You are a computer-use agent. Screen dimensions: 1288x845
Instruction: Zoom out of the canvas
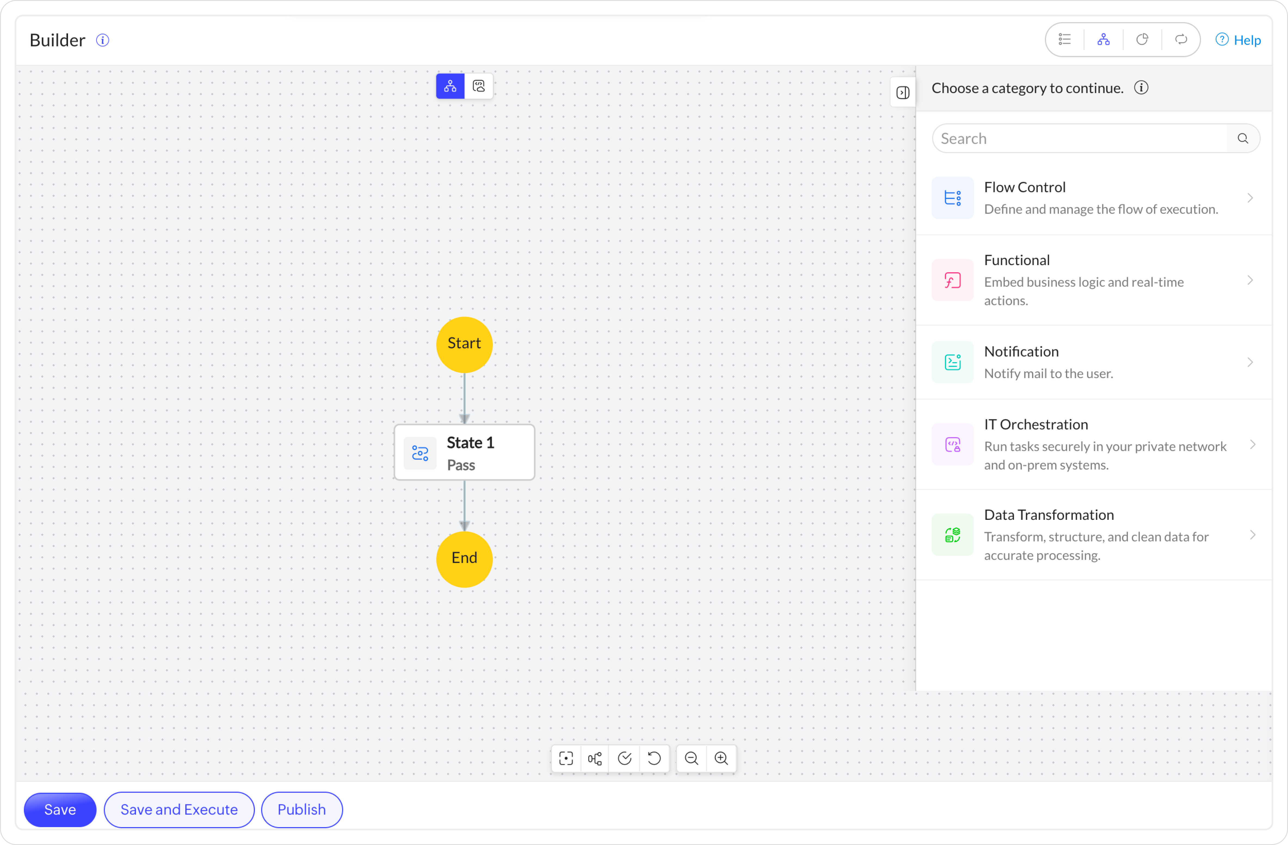(692, 759)
